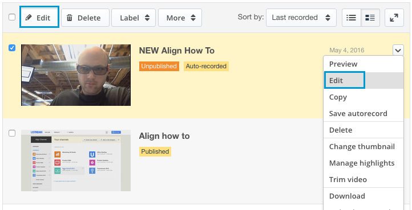The height and width of the screenshot is (210, 412).
Task: Open the NEW Align How To title
Action: point(176,50)
